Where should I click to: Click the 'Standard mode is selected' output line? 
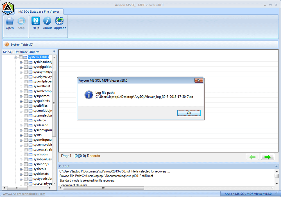pos(87,180)
